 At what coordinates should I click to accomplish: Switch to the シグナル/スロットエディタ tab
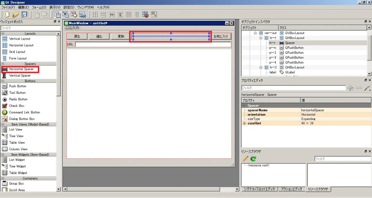click(x=259, y=189)
